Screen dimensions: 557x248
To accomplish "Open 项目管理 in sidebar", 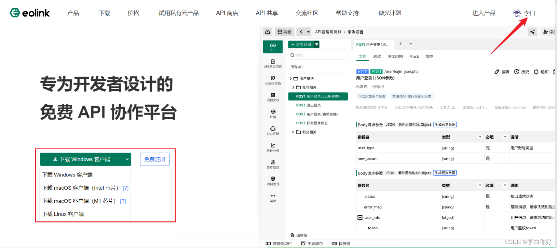I will [273, 181].
